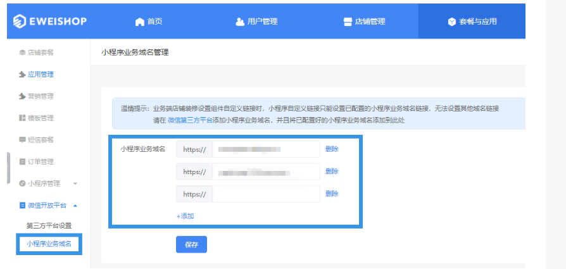Click the sidebar collapse handle on left edge
Image resolution: width=566 pixels, height=269 pixels.
click(x=8, y=168)
